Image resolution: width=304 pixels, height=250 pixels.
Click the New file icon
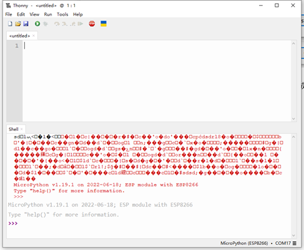10,24
